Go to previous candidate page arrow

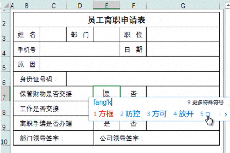(220, 115)
